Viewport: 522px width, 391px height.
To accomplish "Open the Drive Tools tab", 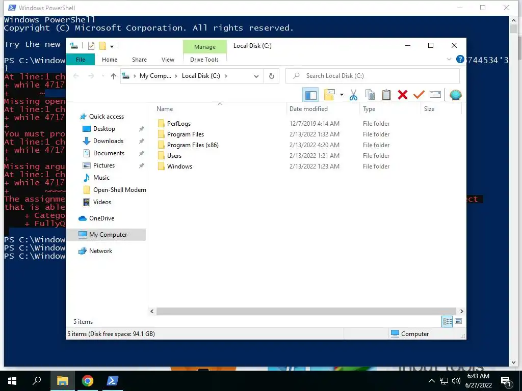I will (204, 60).
